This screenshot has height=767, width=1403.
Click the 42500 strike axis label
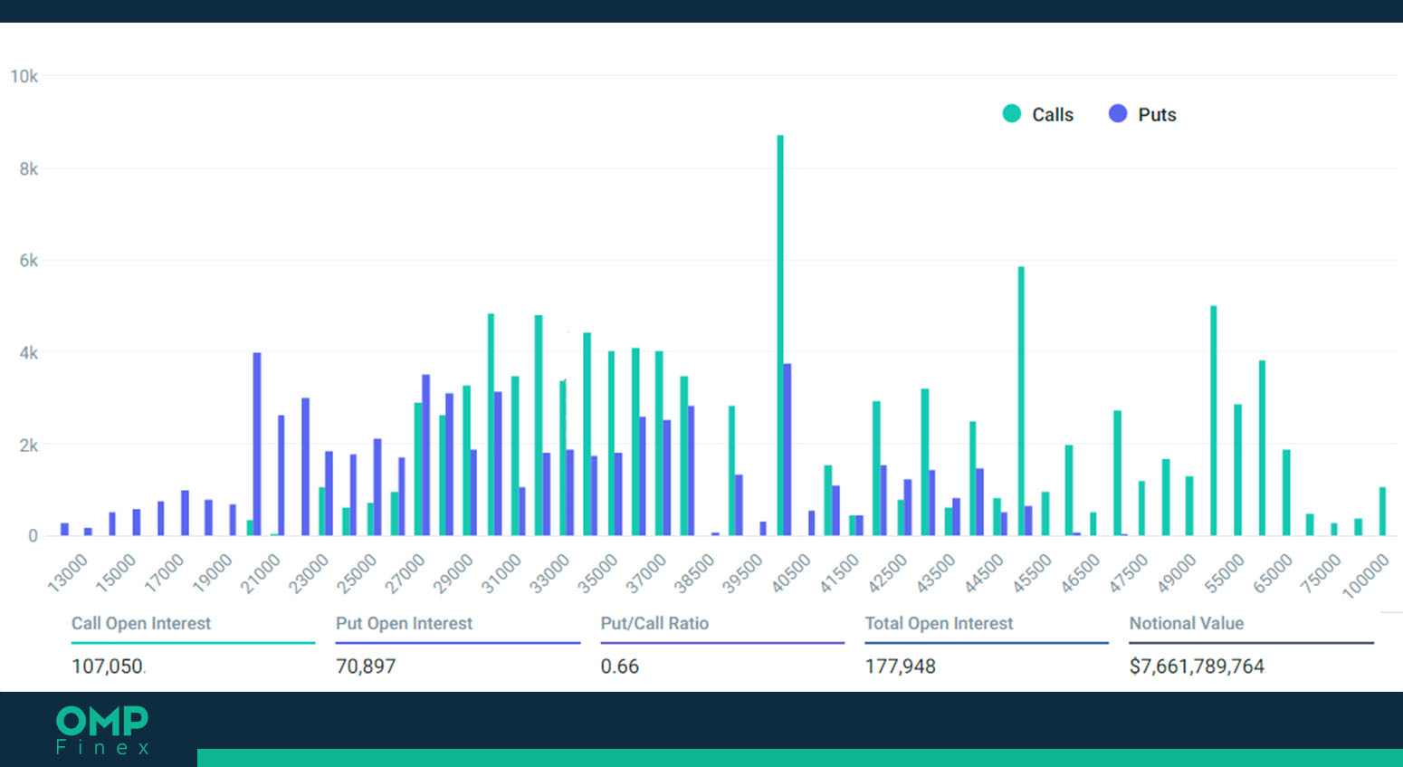click(x=887, y=573)
